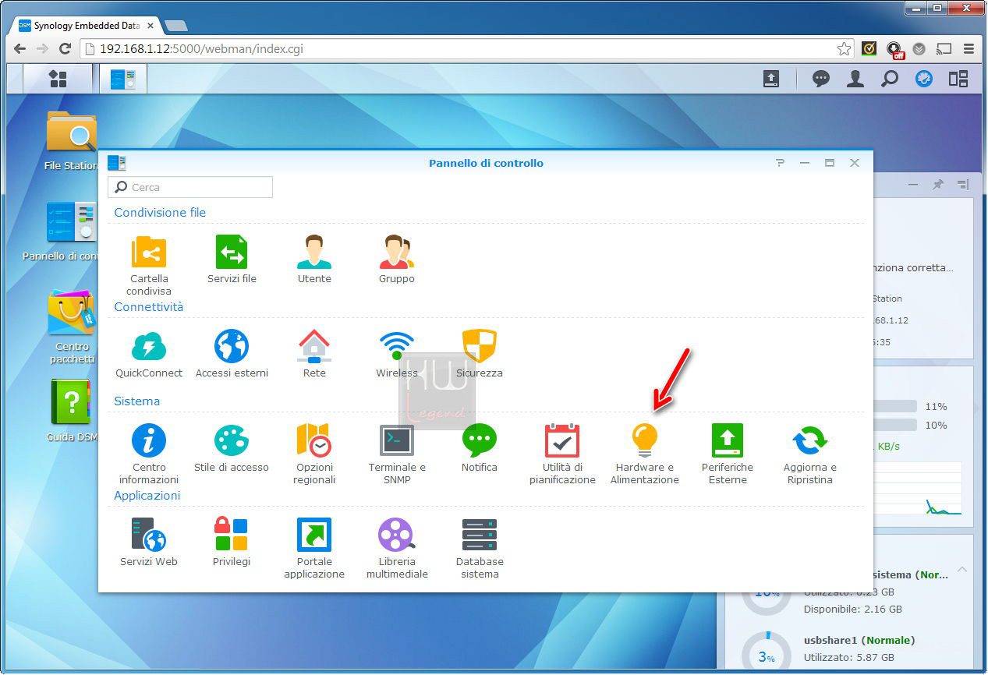This screenshot has width=988, height=675.
Task: Go back in browser history
Action: (20, 48)
